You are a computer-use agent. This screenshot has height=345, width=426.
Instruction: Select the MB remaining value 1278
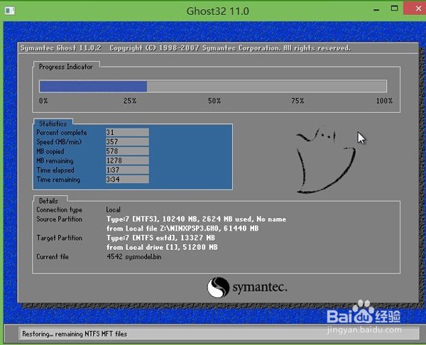[127, 160]
